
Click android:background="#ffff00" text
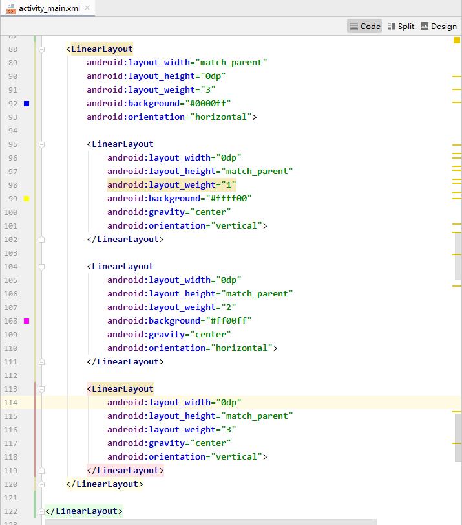[x=180, y=198]
